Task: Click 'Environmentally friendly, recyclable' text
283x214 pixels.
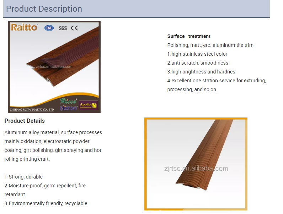Action: 46,203
